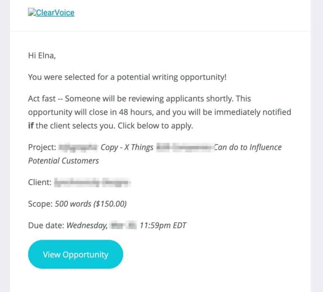The height and width of the screenshot is (292, 323).
Task: Click the "Scope:" label
Action: (40, 204)
